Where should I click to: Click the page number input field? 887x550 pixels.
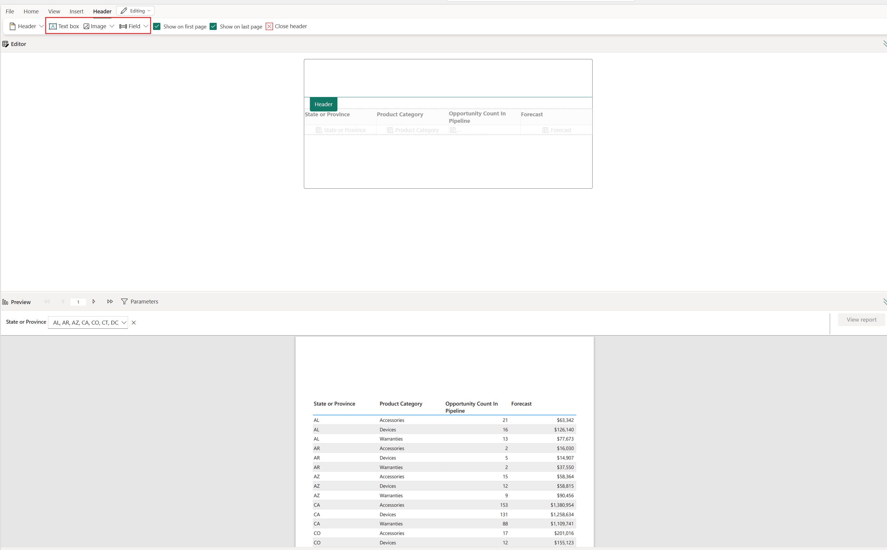pos(78,302)
